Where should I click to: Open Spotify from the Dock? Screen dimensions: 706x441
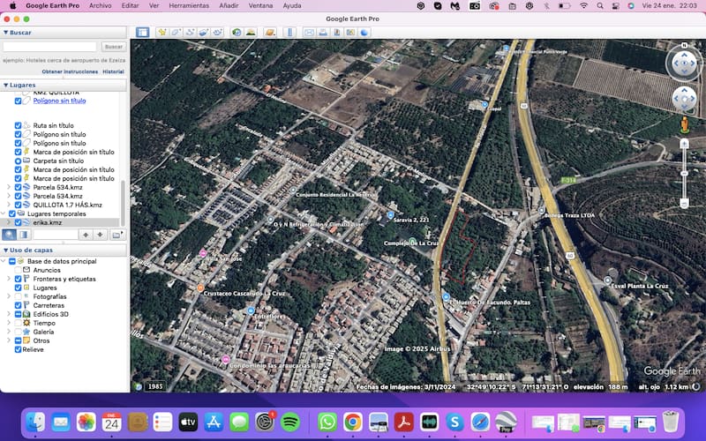[290, 422]
